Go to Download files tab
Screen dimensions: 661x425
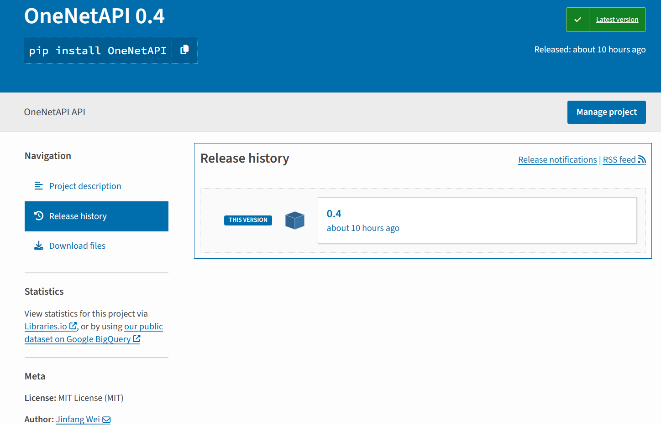tap(96, 246)
